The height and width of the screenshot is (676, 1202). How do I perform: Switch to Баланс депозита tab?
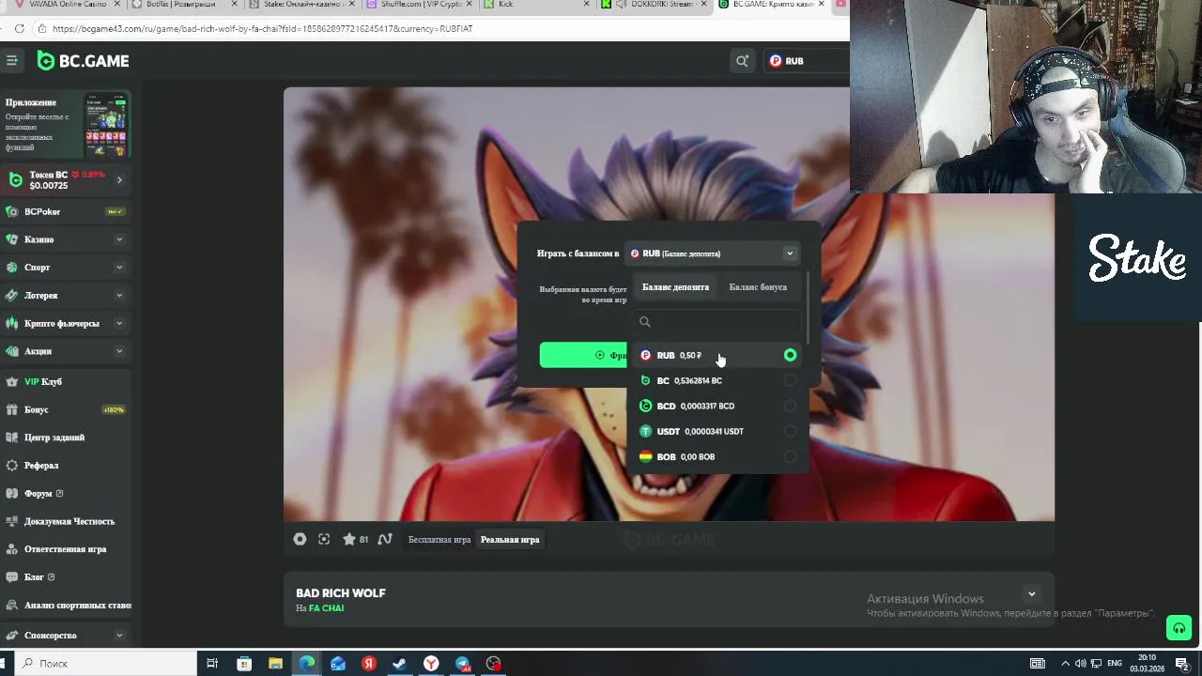[675, 287]
